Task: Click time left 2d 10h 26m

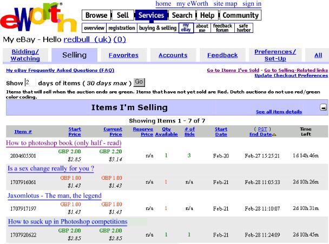Action: (306, 182)
